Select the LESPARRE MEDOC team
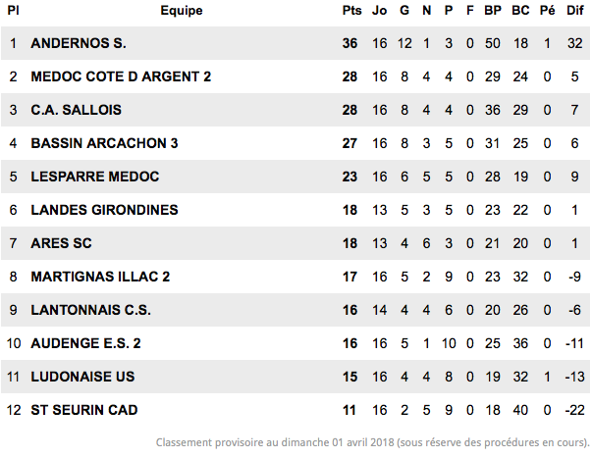 coord(95,177)
